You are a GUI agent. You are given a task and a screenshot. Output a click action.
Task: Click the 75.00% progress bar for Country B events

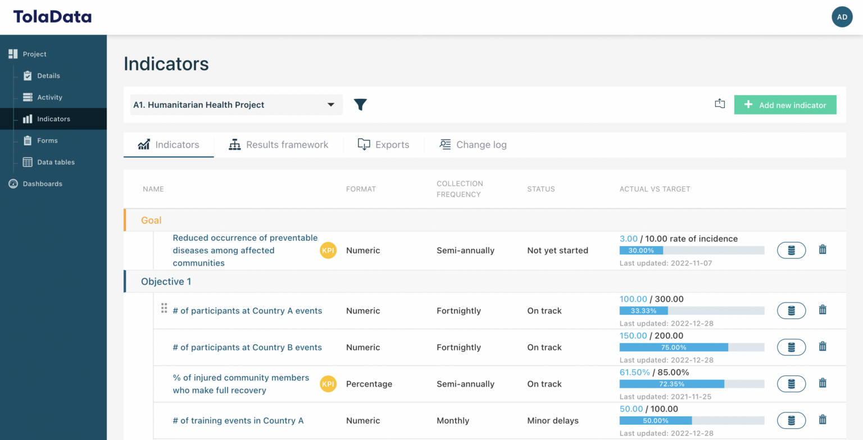674,347
